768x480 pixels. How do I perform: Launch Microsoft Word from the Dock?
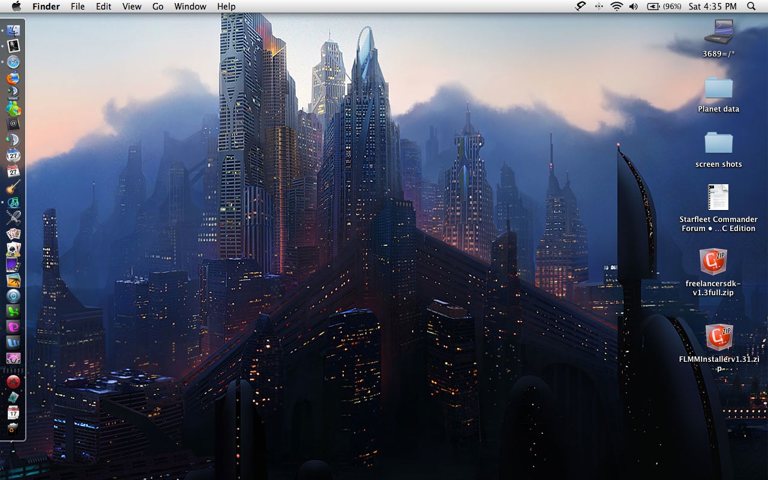[x=13, y=343]
